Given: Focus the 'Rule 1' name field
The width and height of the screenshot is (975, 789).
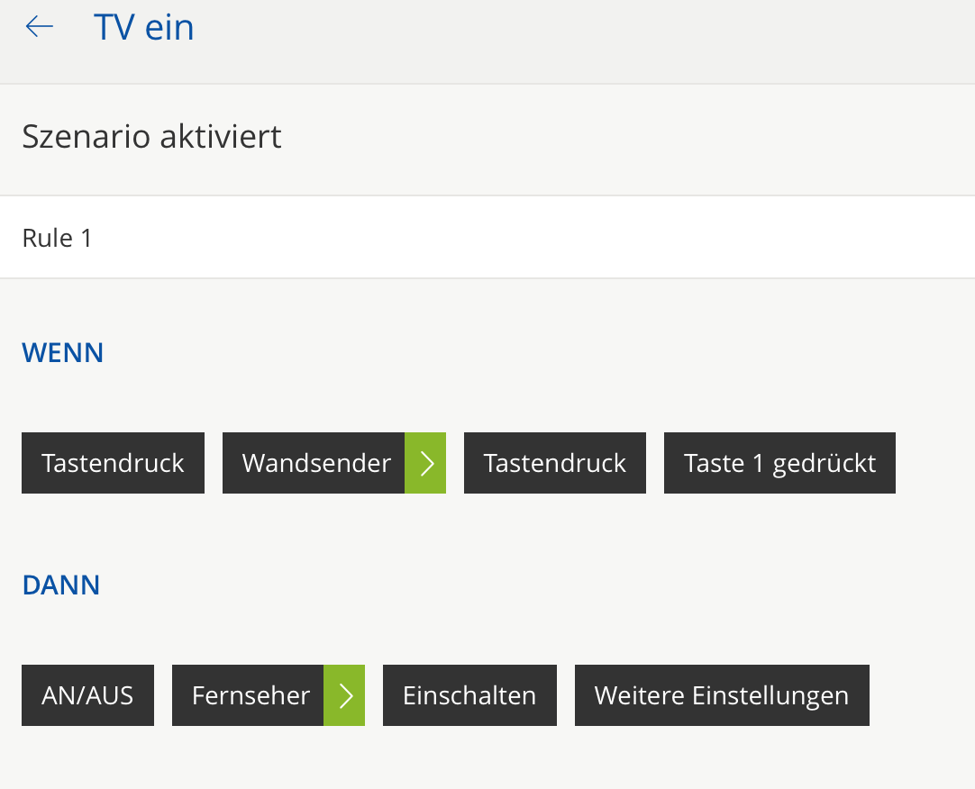Looking at the screenshot, I should point(487,238).
